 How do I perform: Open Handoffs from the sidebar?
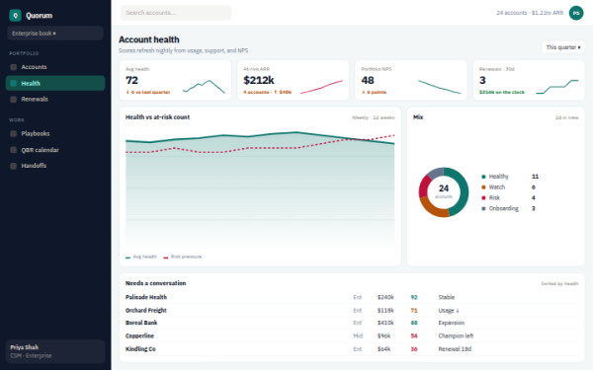pos(55,166)
